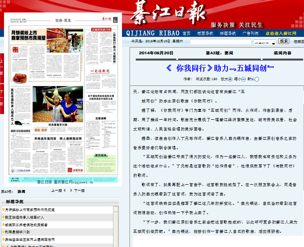
Task: Click the 便民服务 box on the page thumbnail
Action: (101, 164)
